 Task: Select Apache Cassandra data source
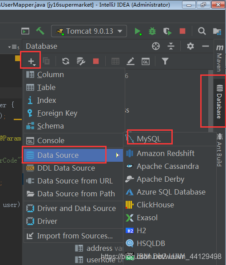[170, 166]
